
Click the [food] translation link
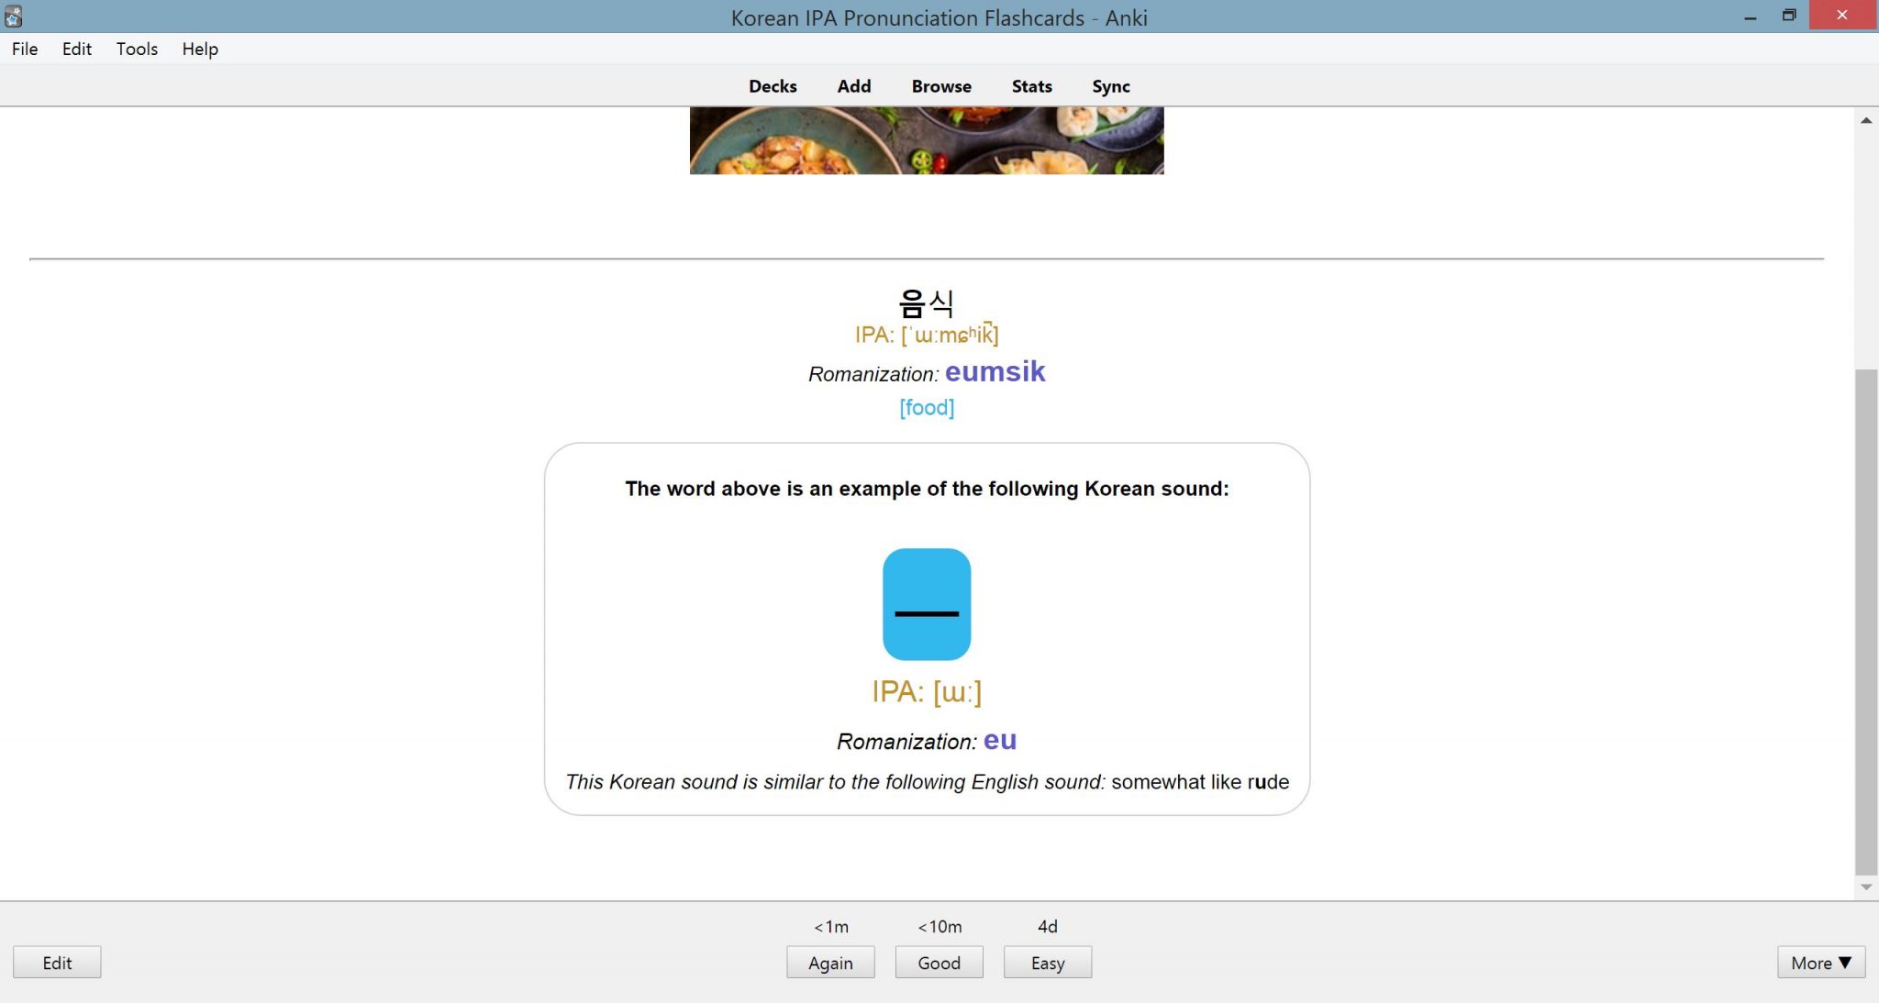click(x=927, y=407)
